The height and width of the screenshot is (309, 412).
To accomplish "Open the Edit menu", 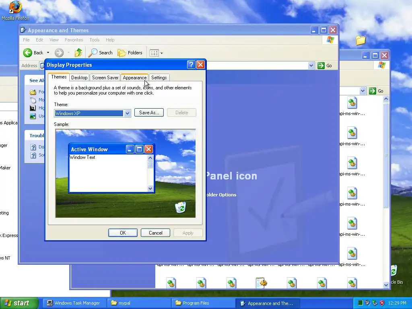I will point(39,40).
